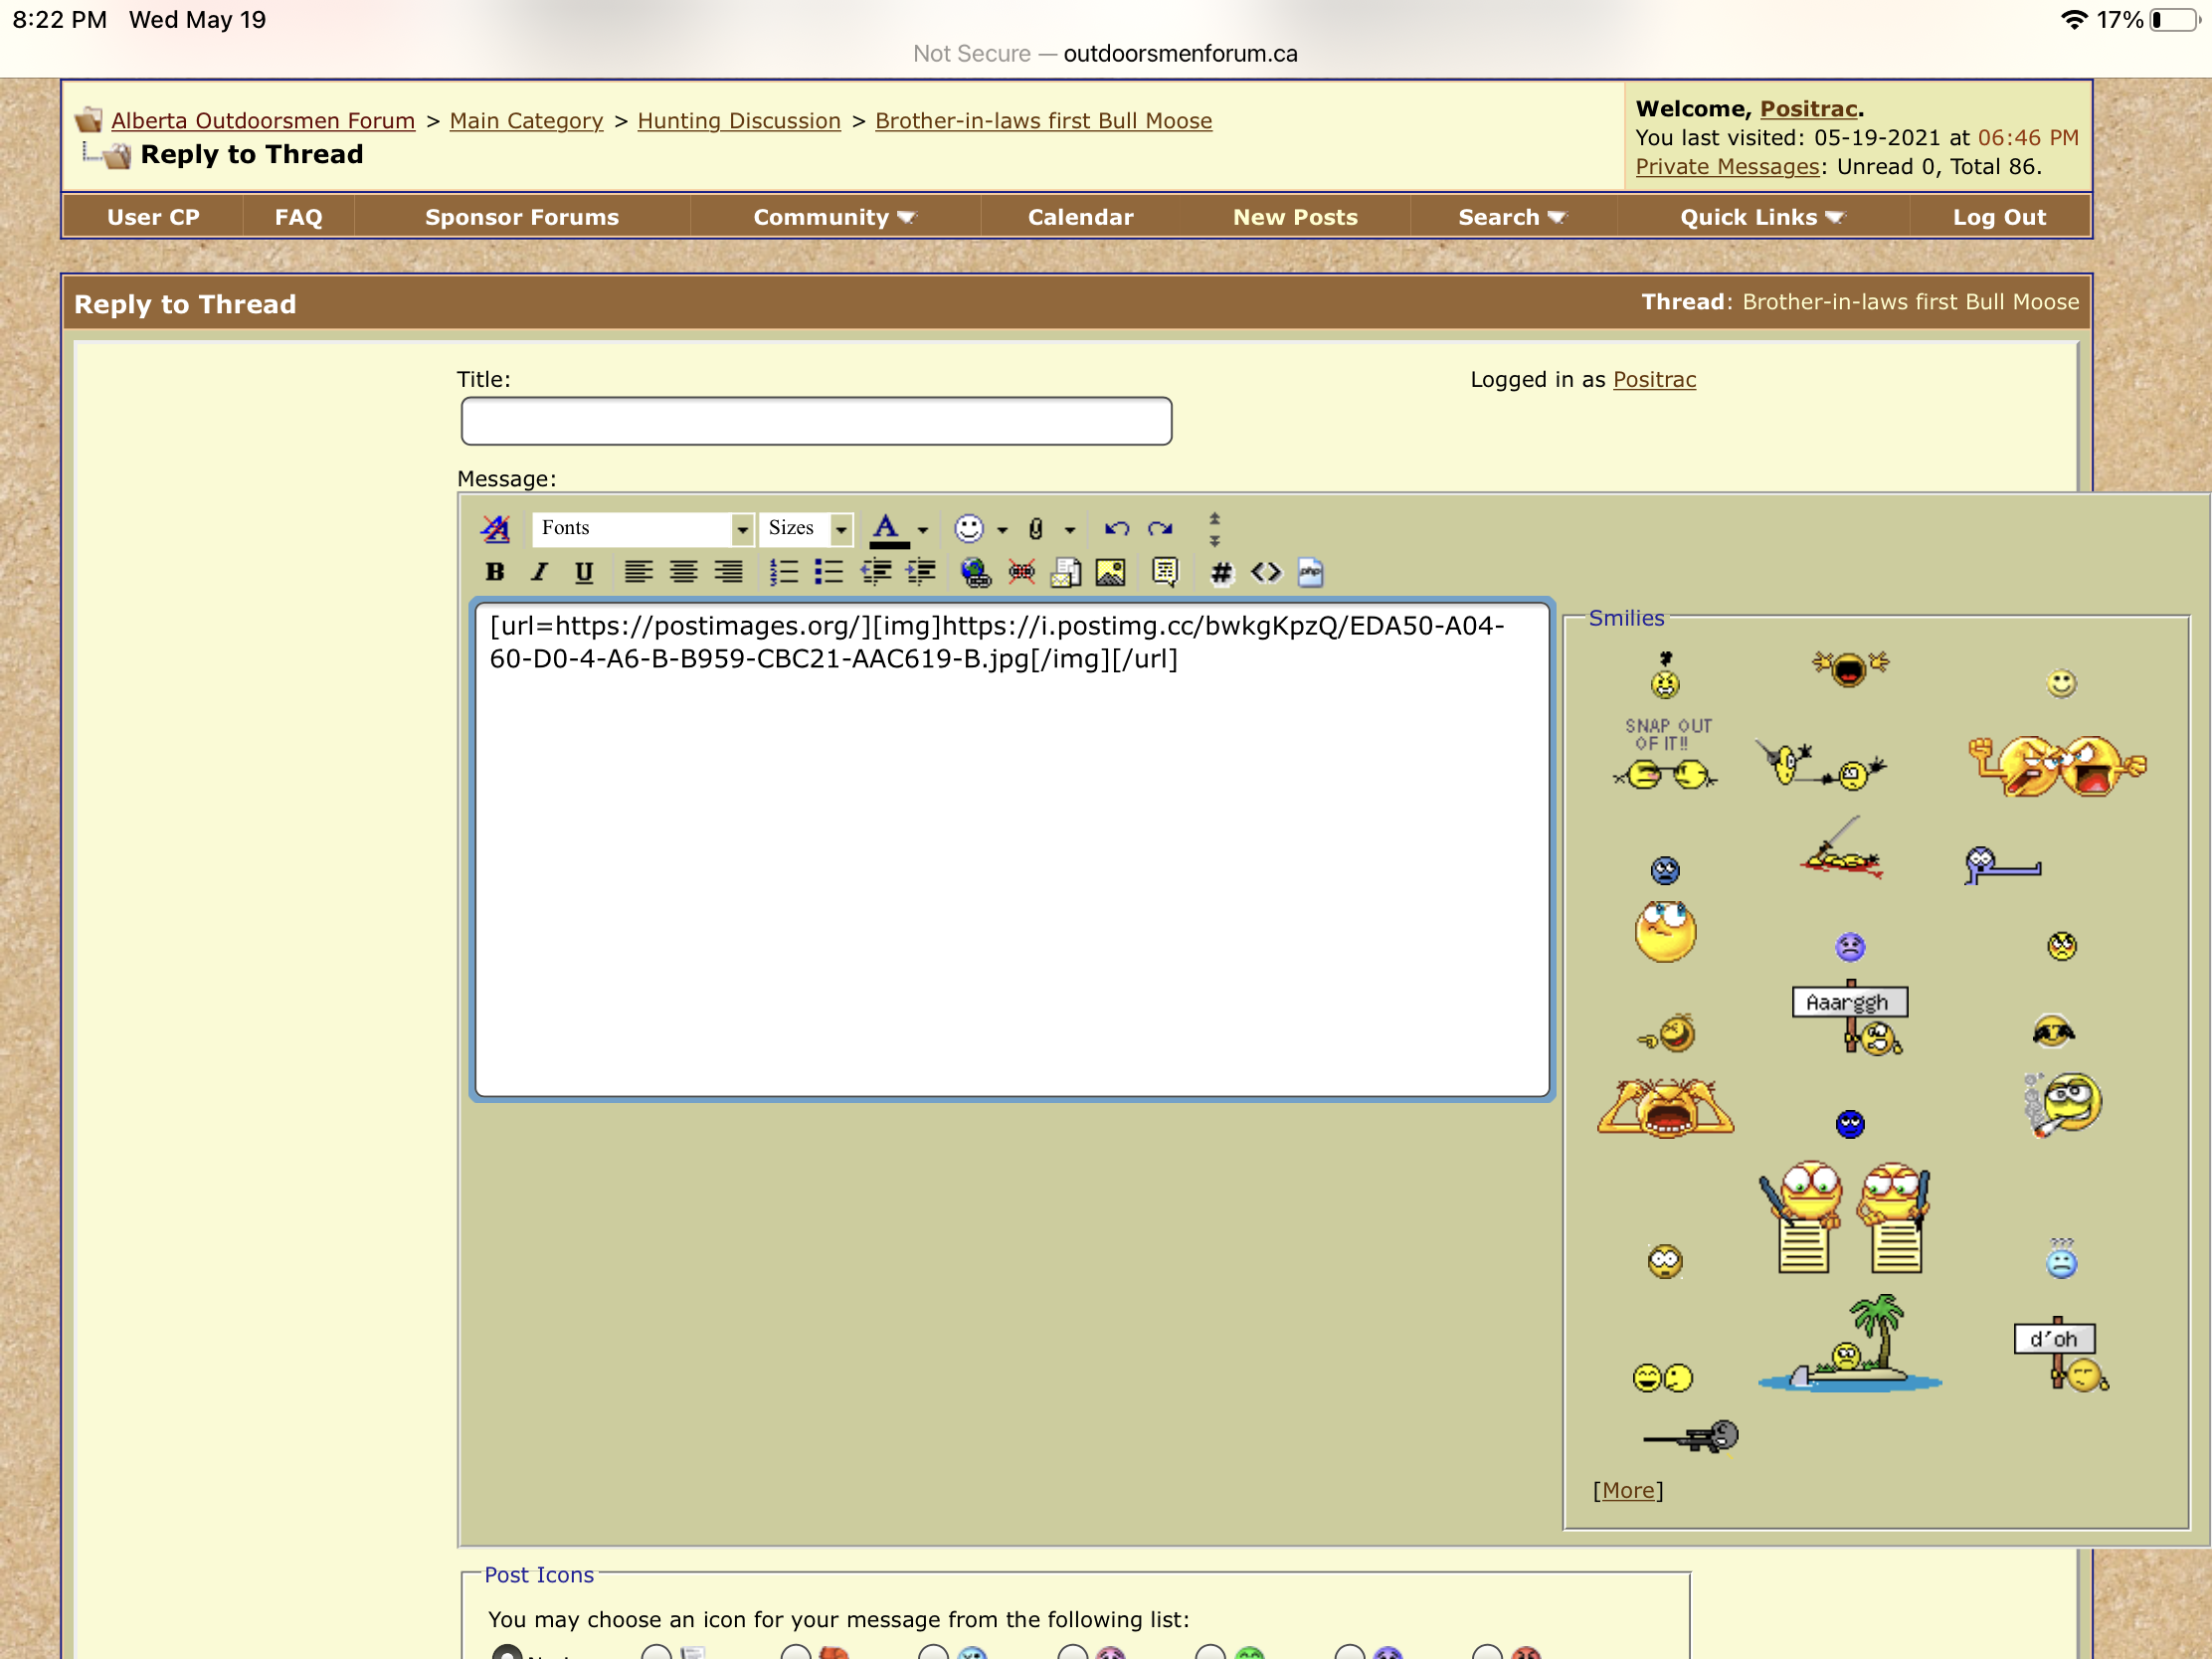Screen dimensions: 2212x1659
Task: Click the Insert Image toolbar icon
Action: point(1110,572)
